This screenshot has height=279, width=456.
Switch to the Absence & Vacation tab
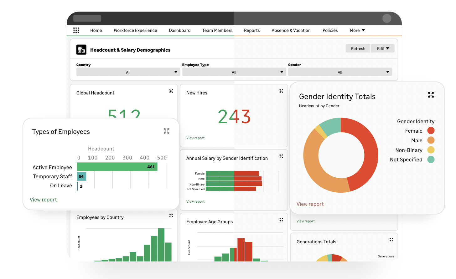point(291,30)
